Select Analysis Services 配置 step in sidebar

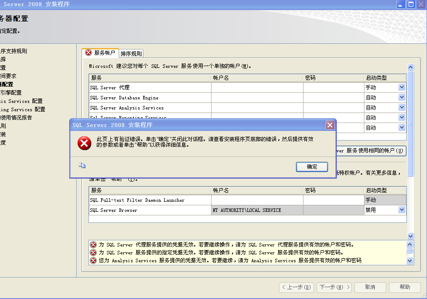(21, 101)
